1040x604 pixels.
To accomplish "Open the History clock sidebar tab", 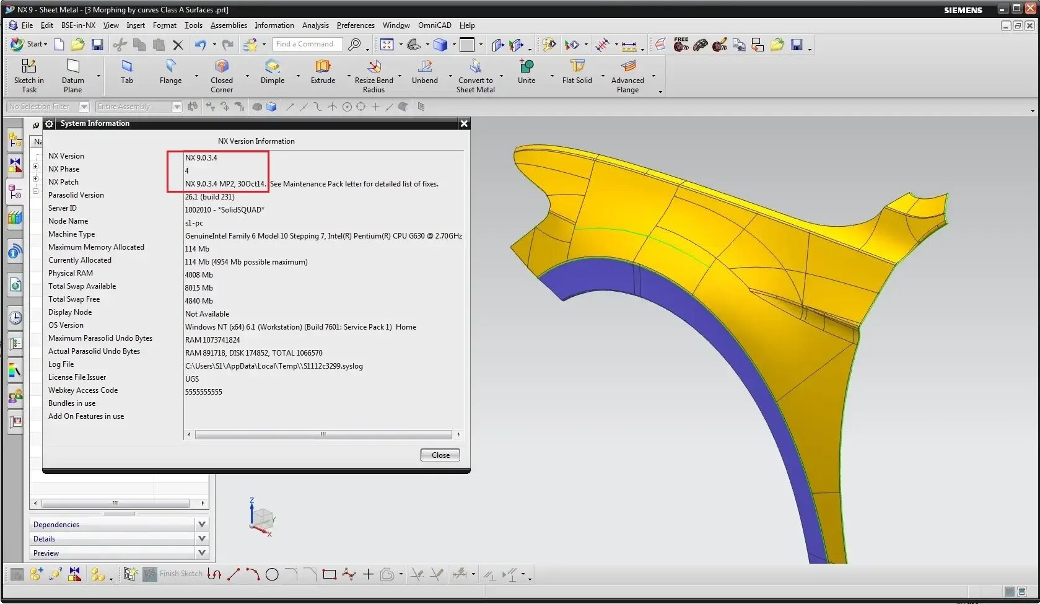I will point(15,318).
